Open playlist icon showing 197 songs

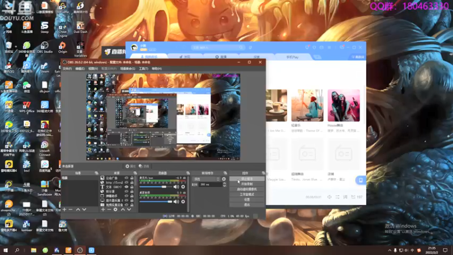tap(357, 197)
